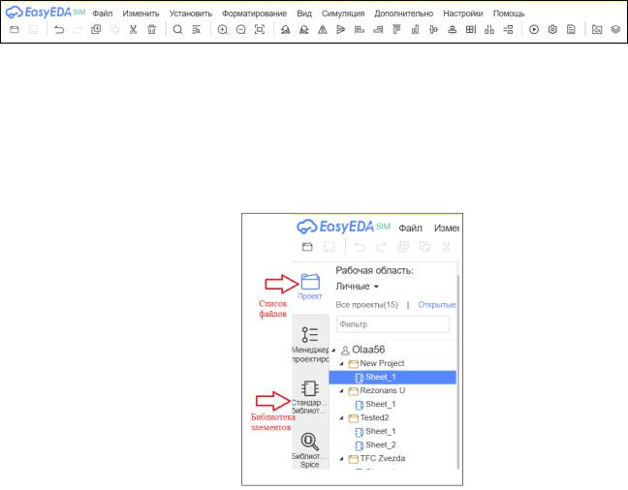Select Sheet_1 under Tested2
Viewport: 628px width, 490px height.
pos(376,432)
